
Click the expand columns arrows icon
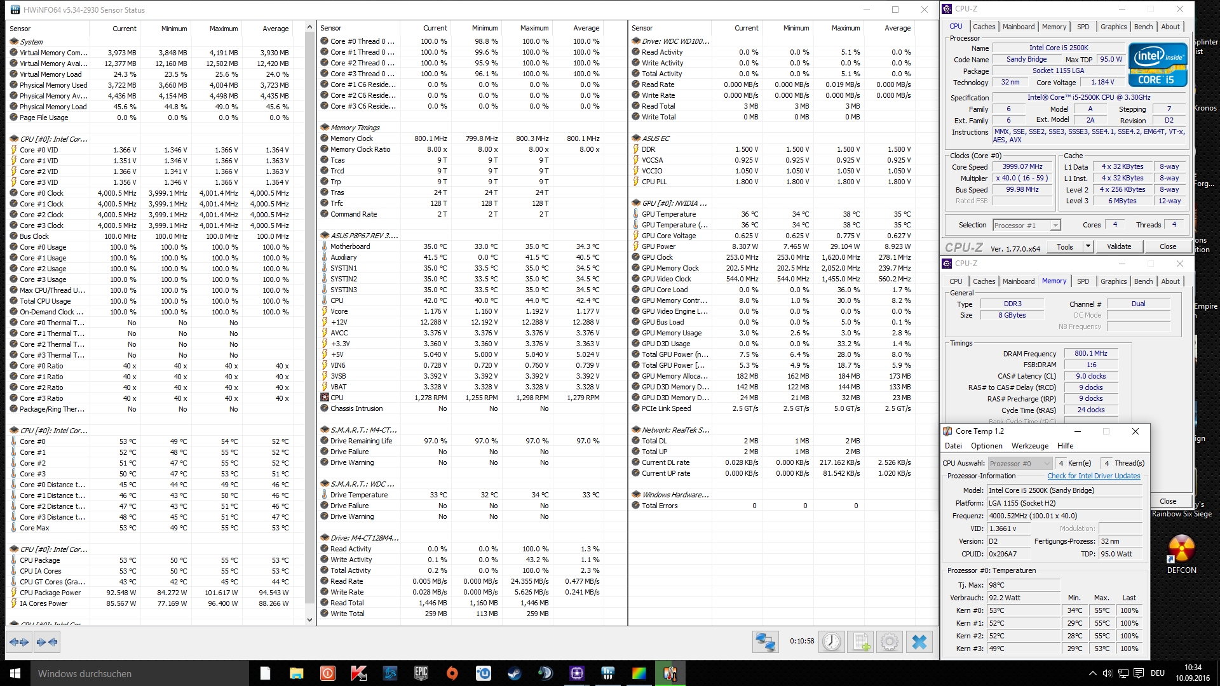(x=19, y=642)
